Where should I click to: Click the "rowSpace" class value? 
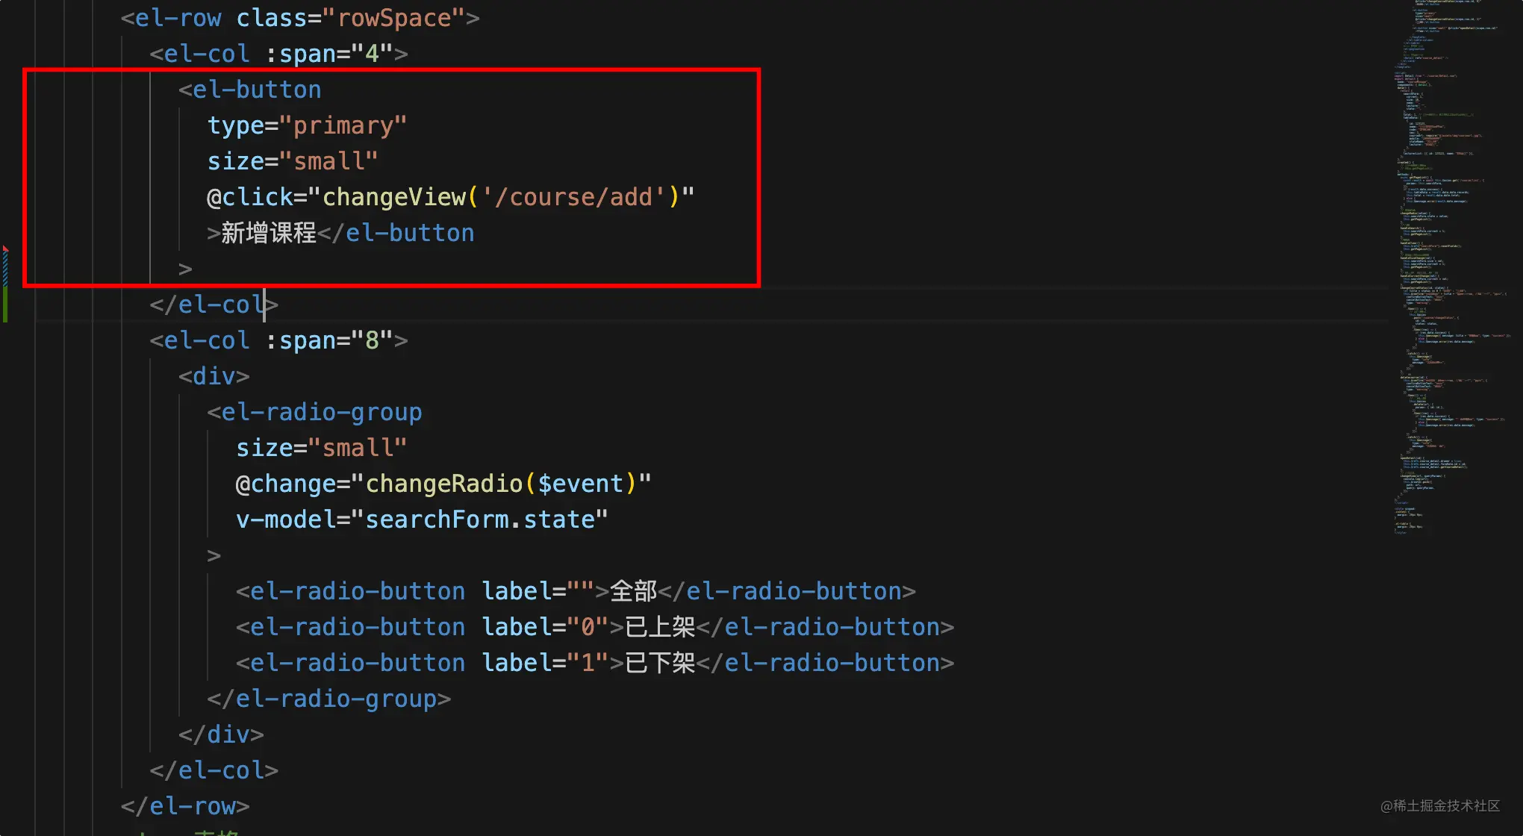[394, 18]
